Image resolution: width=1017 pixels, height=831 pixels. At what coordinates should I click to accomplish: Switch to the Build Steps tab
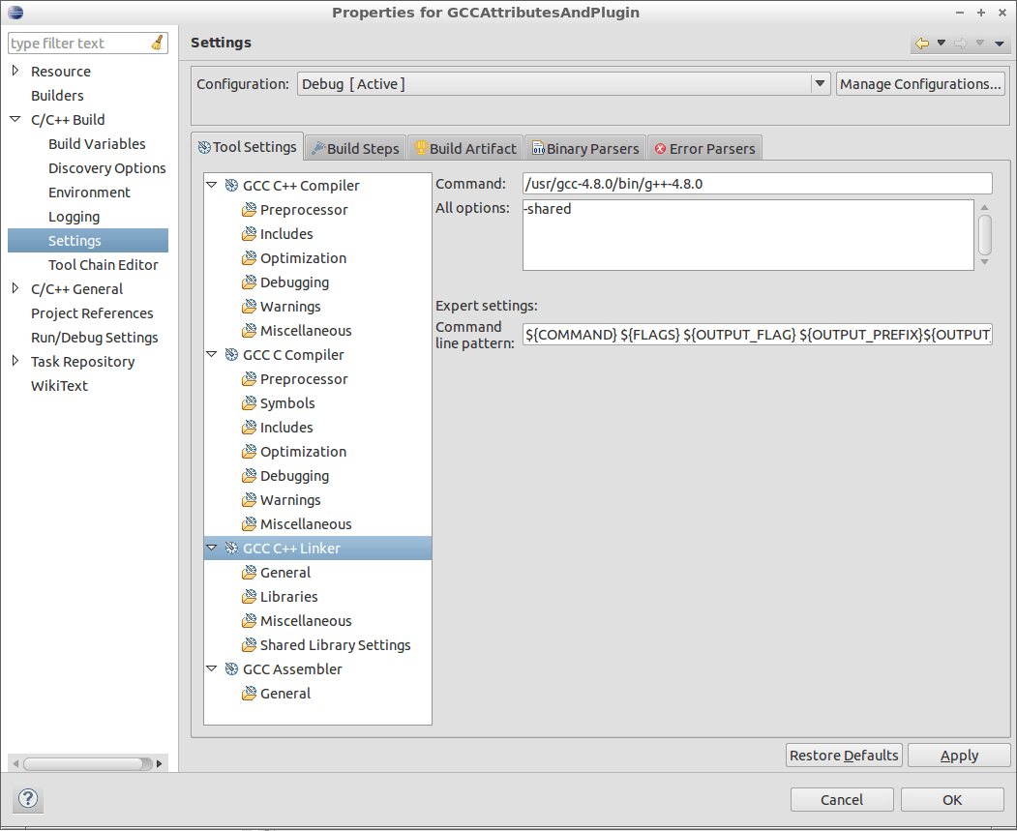point(355,148)
